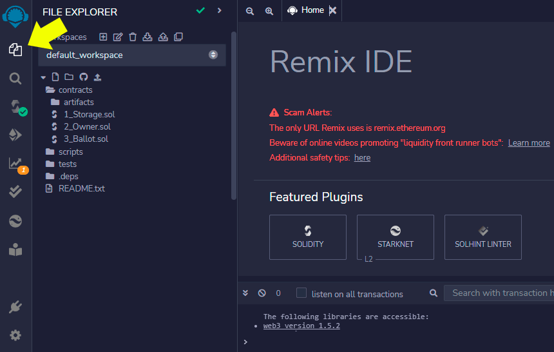Click the file explorer panel scrollbar

click(x=234, y=115)
